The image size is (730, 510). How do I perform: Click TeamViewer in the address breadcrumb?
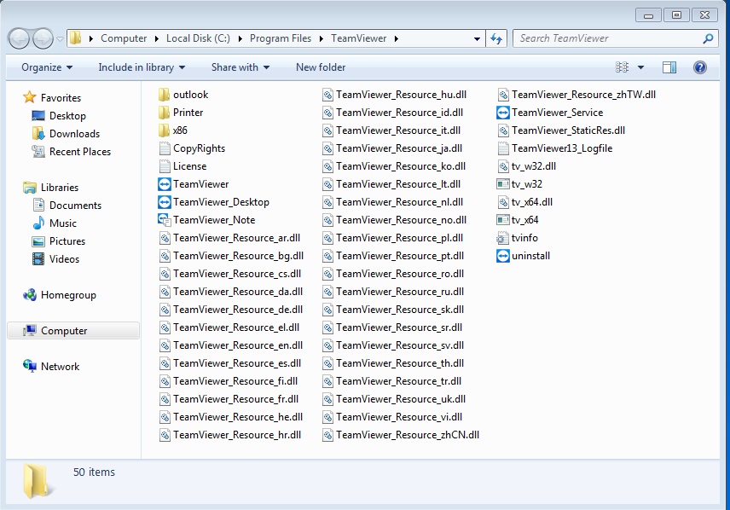[x=358, y=38]
